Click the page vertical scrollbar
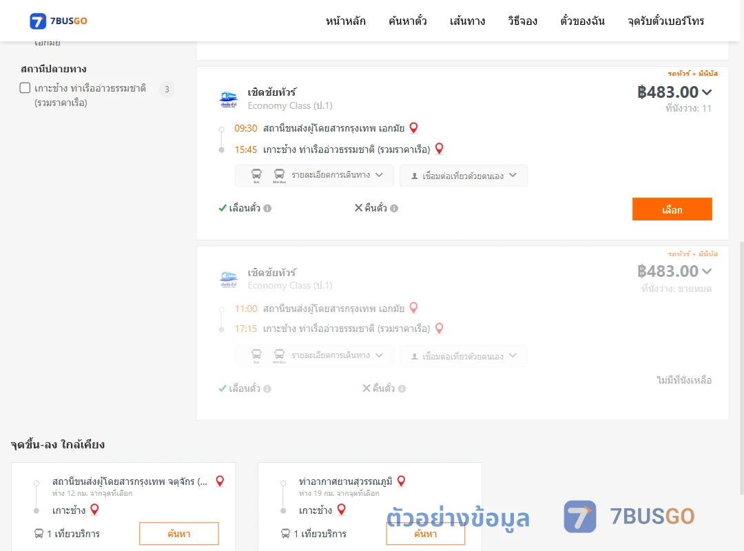 (x=742, y=368)
